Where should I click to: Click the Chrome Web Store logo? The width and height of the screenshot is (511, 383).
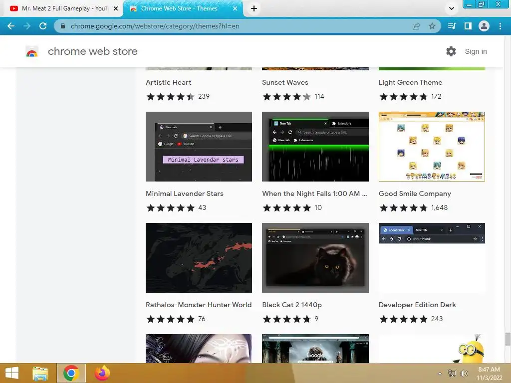click(x=32, y=51)
